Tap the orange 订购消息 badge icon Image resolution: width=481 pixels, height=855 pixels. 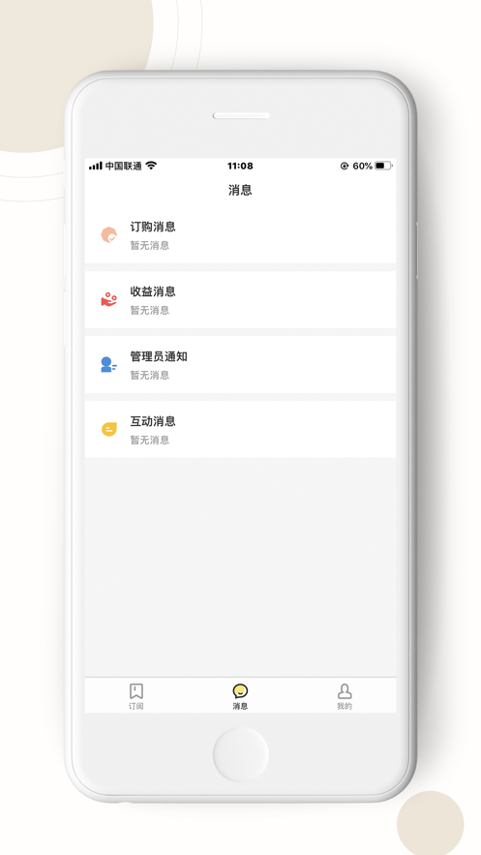(x=109, y=235)
